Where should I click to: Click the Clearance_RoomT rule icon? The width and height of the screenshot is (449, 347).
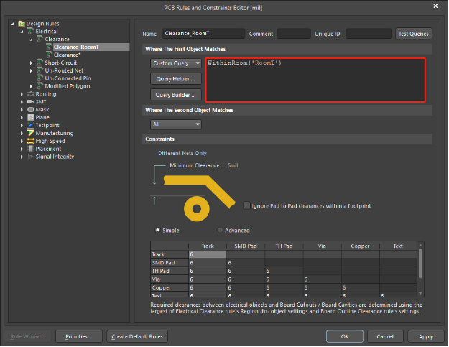click(x=49, y=47)
